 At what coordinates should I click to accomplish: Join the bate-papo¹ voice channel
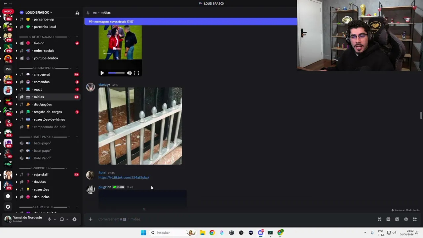49,143
